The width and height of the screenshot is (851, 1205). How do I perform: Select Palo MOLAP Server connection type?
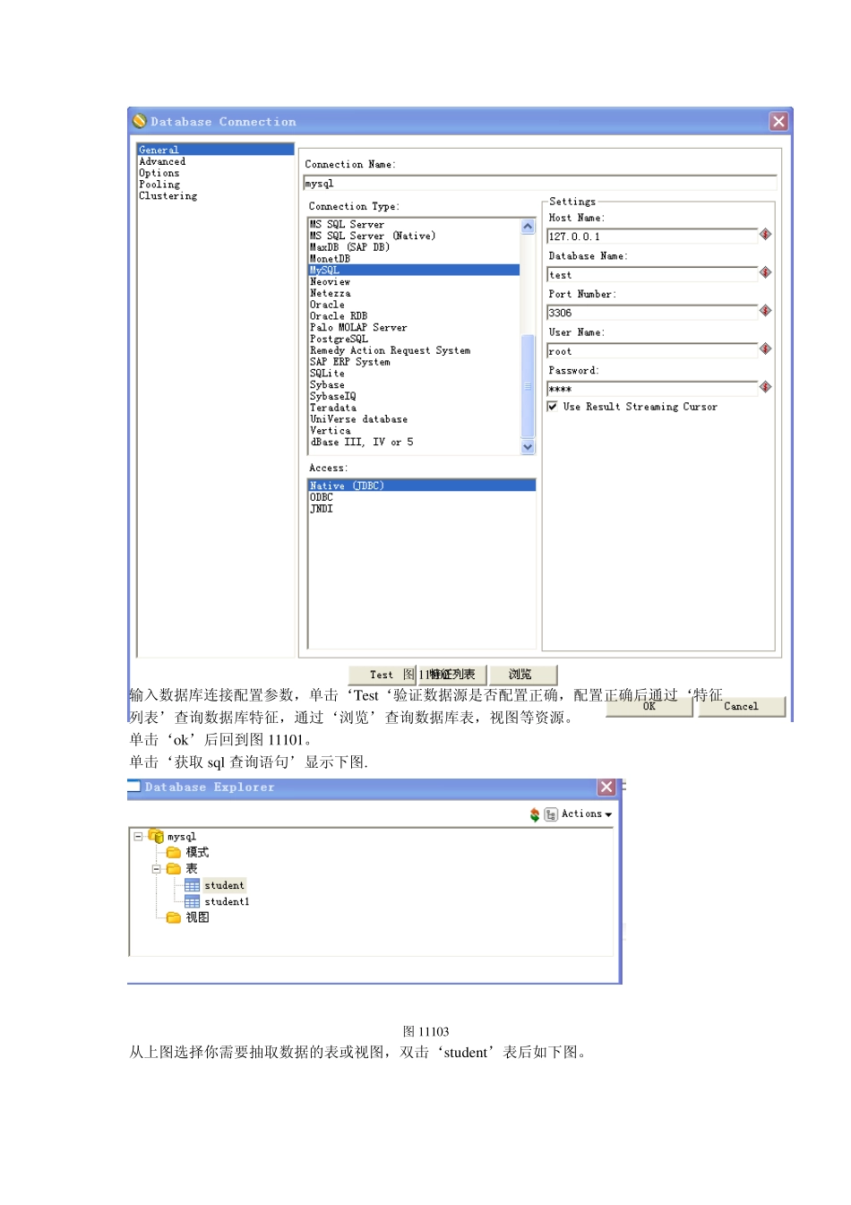(x=358, y=328)
